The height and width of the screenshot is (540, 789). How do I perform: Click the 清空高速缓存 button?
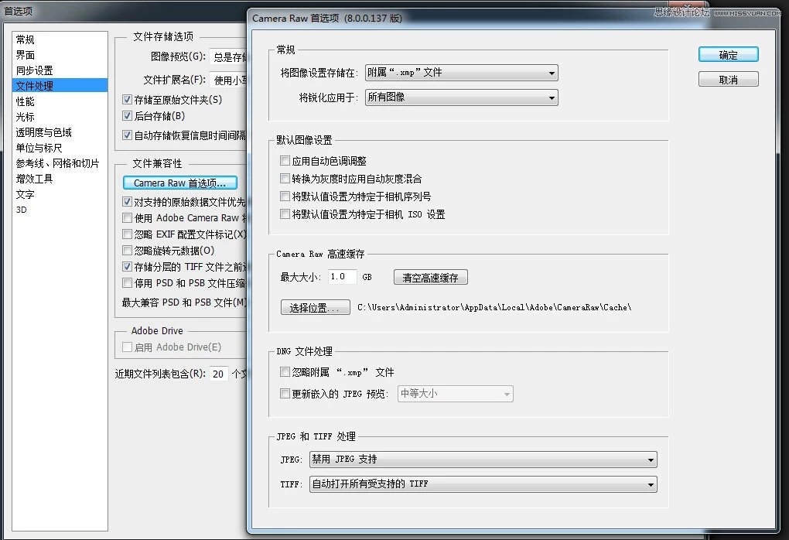pos(430,277)
